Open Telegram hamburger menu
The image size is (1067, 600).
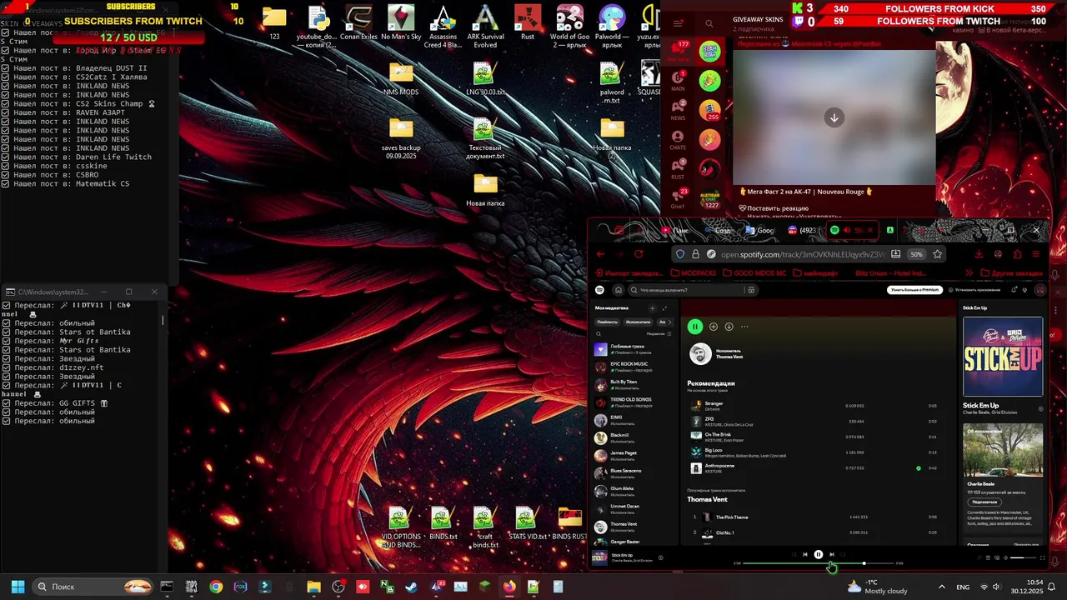click(x=678, y=23)
